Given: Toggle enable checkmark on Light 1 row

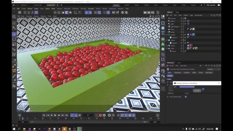Looking at the screenshot, I should (185, 21).
